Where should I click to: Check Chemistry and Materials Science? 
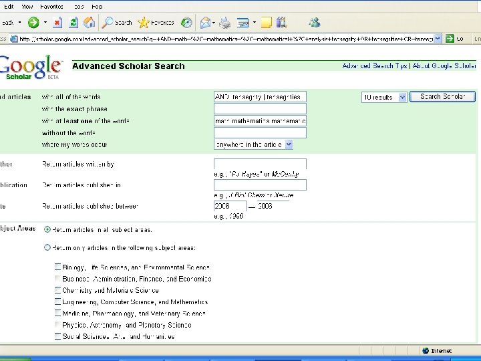(x=57, y=289)
